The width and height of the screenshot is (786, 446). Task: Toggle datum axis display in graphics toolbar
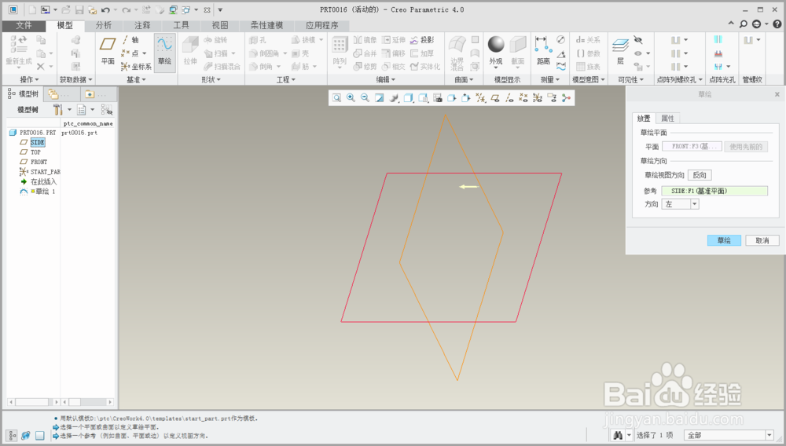pos(509,98)
